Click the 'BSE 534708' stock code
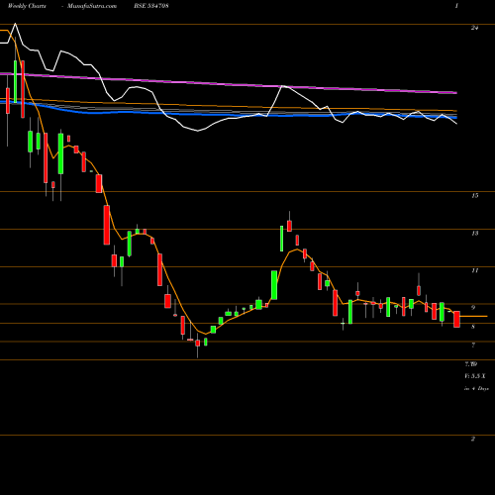495x495 pixels. pos(151,6)
